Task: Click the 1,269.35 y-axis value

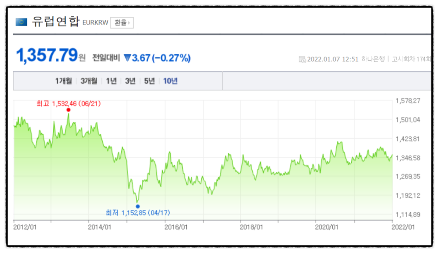Action: point(408,176)
